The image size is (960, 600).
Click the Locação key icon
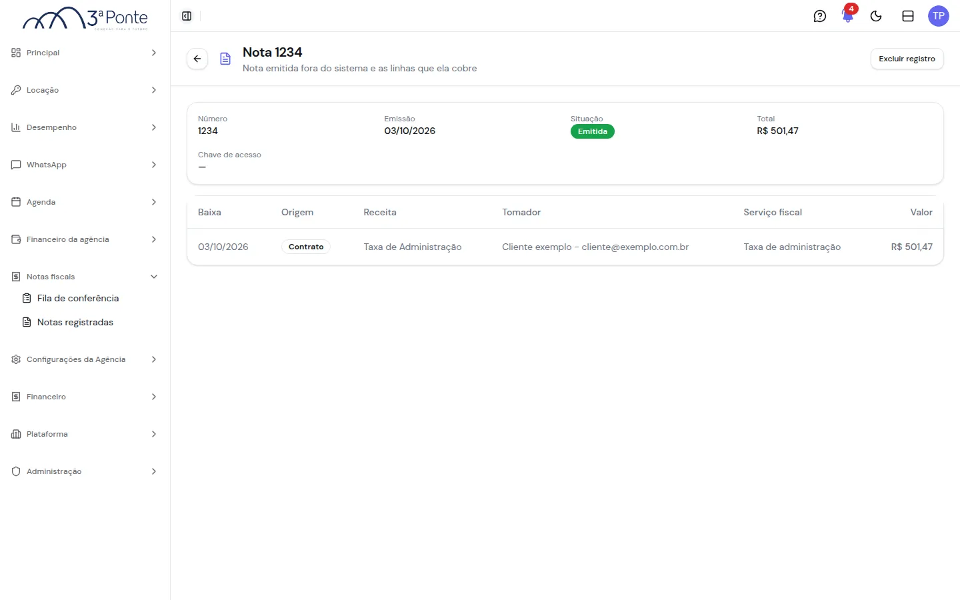pos(16,90)
